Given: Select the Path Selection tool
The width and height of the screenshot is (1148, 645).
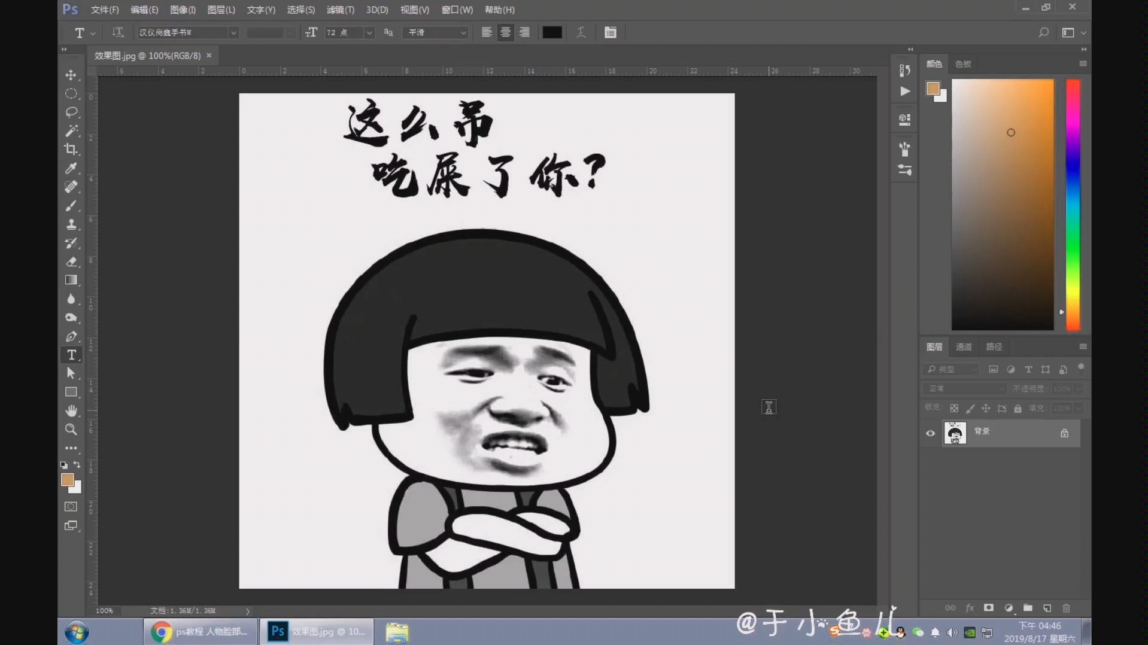Looking at the screenshot, I should point(71,373).
